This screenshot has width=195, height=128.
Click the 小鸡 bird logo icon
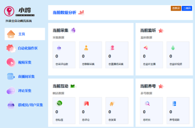pyautogui.click(x=9, y=11)
